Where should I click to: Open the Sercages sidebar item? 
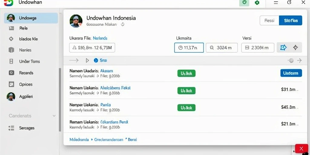[x=27, y=128]
